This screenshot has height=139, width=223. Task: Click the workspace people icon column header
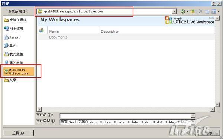[41, 30]
